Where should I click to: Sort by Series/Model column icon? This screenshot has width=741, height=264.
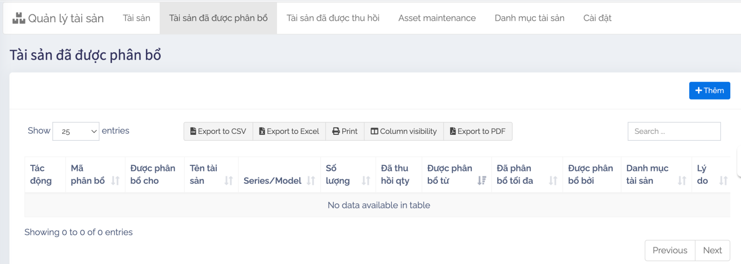pyautogui.click(x=311, y=181)
